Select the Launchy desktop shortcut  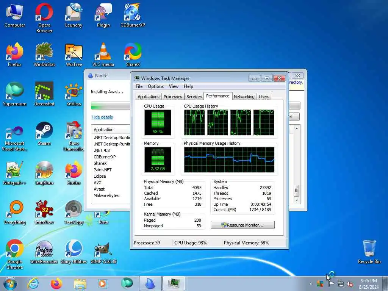74,15
